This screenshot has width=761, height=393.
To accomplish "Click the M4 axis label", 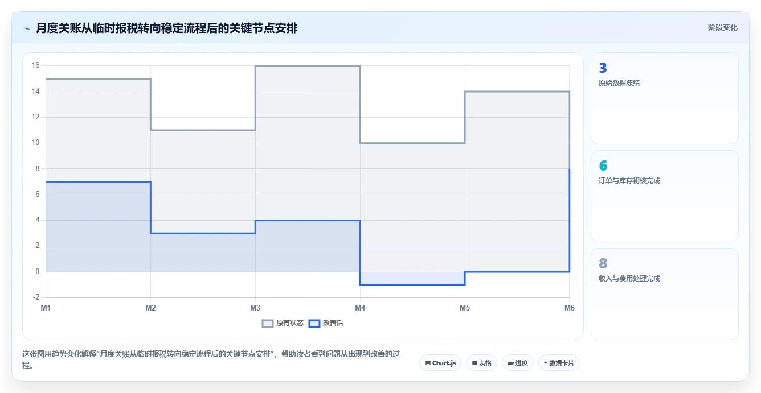I will pyautogui.click(x=360, y=308).
